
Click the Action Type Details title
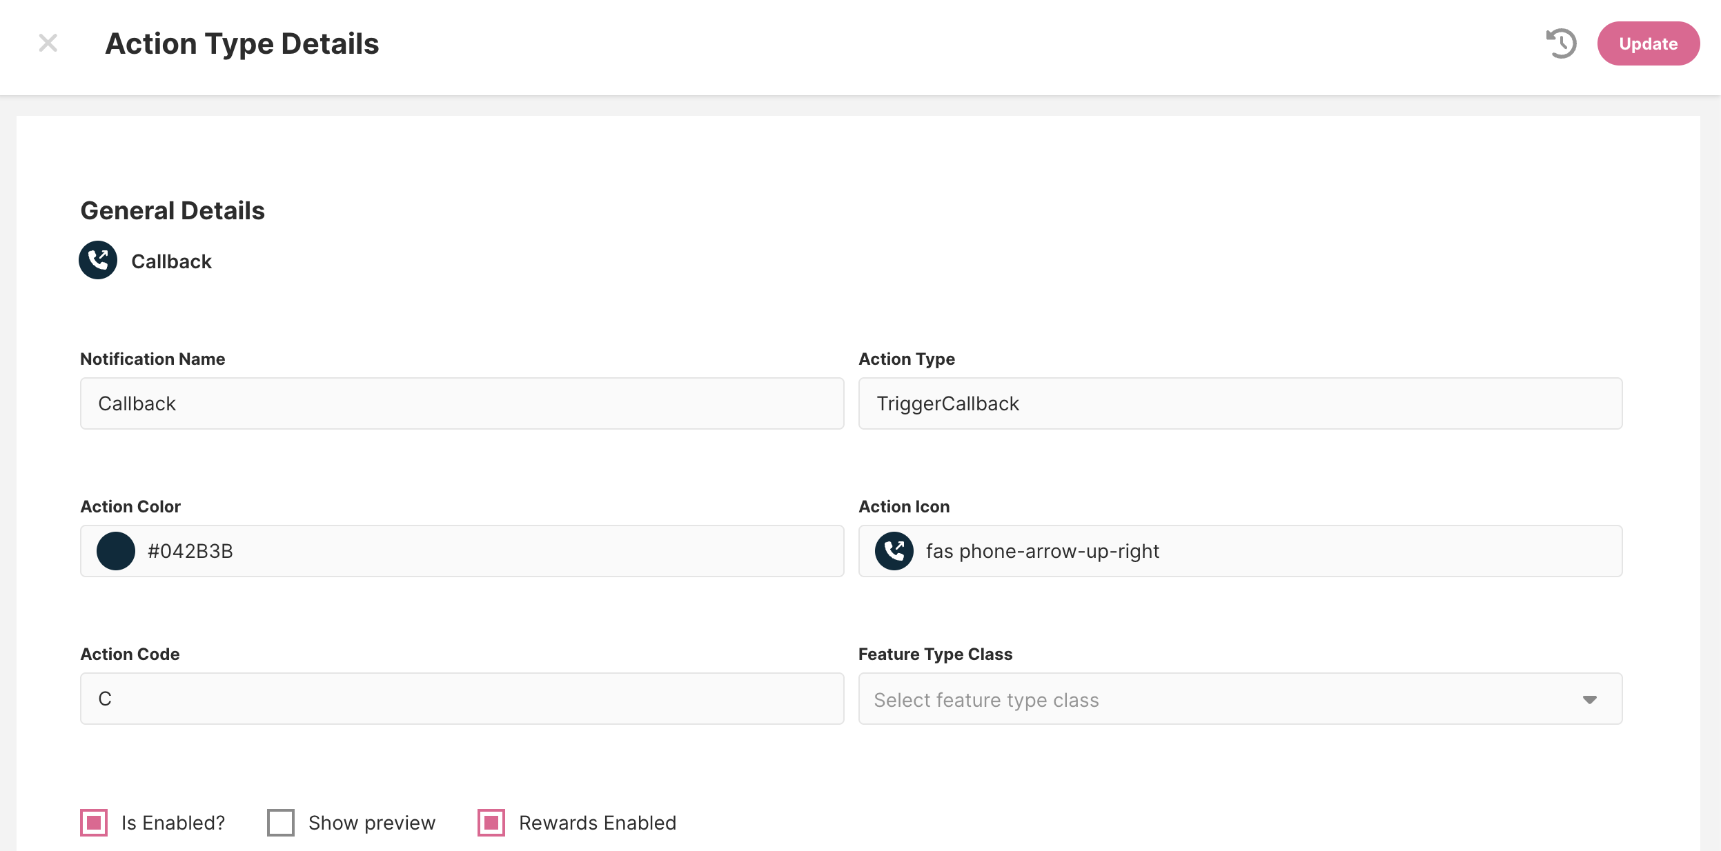pos(242,43)
